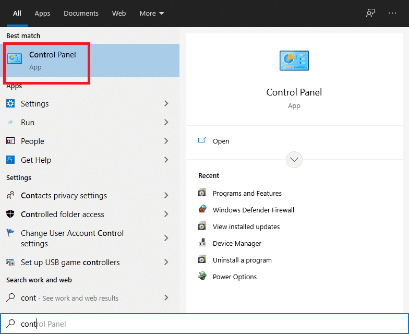Click the Get Help app icon
Screen dimensions: 409x334
point(10,160)
